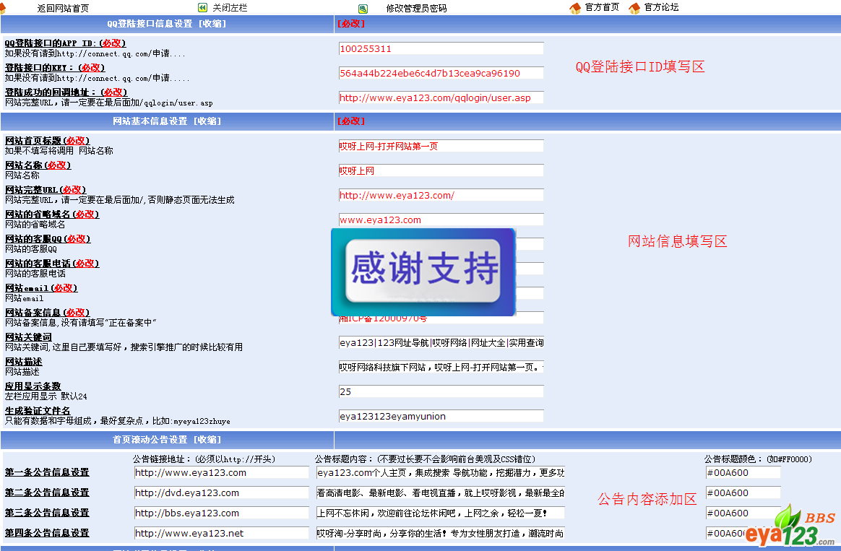Click into the 网站关键词 input field

pos(441,342)
